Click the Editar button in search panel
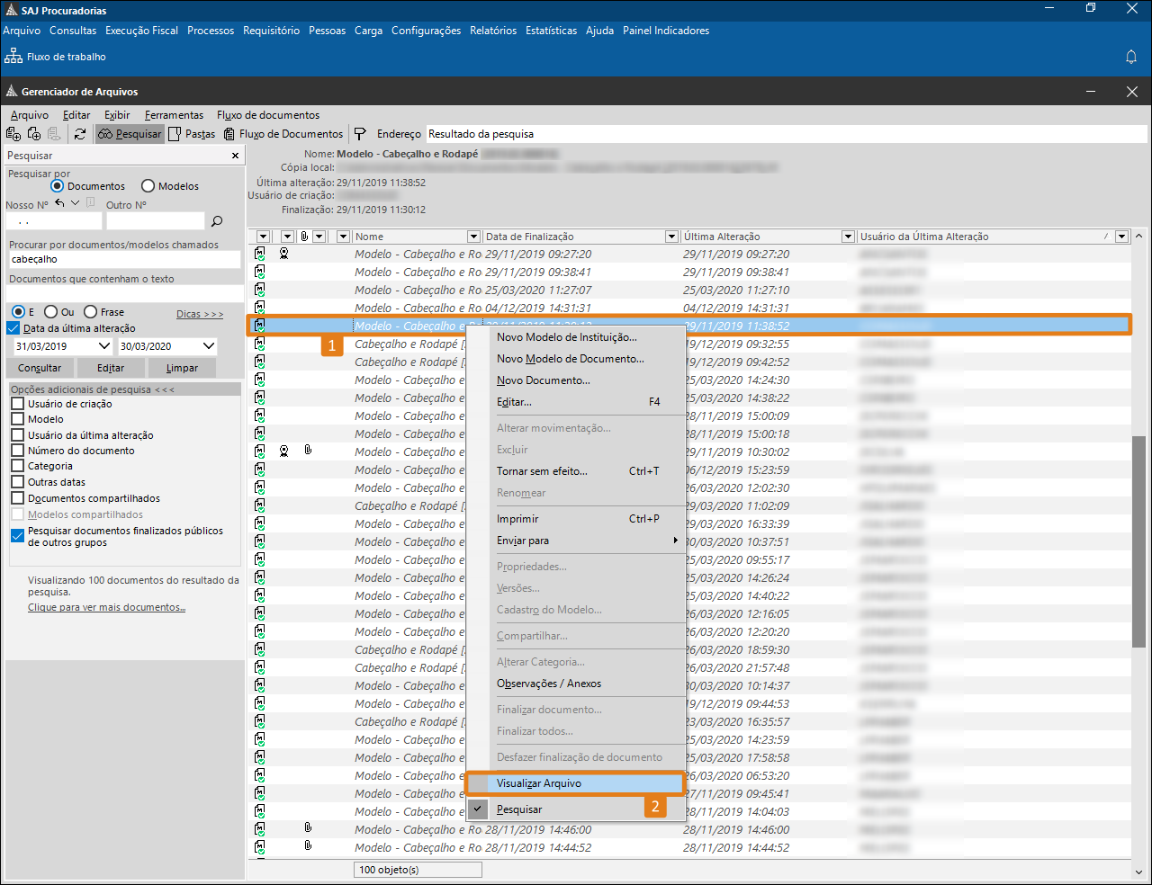The width and height of the screenshot is (1152, 885). click(111, 368)
